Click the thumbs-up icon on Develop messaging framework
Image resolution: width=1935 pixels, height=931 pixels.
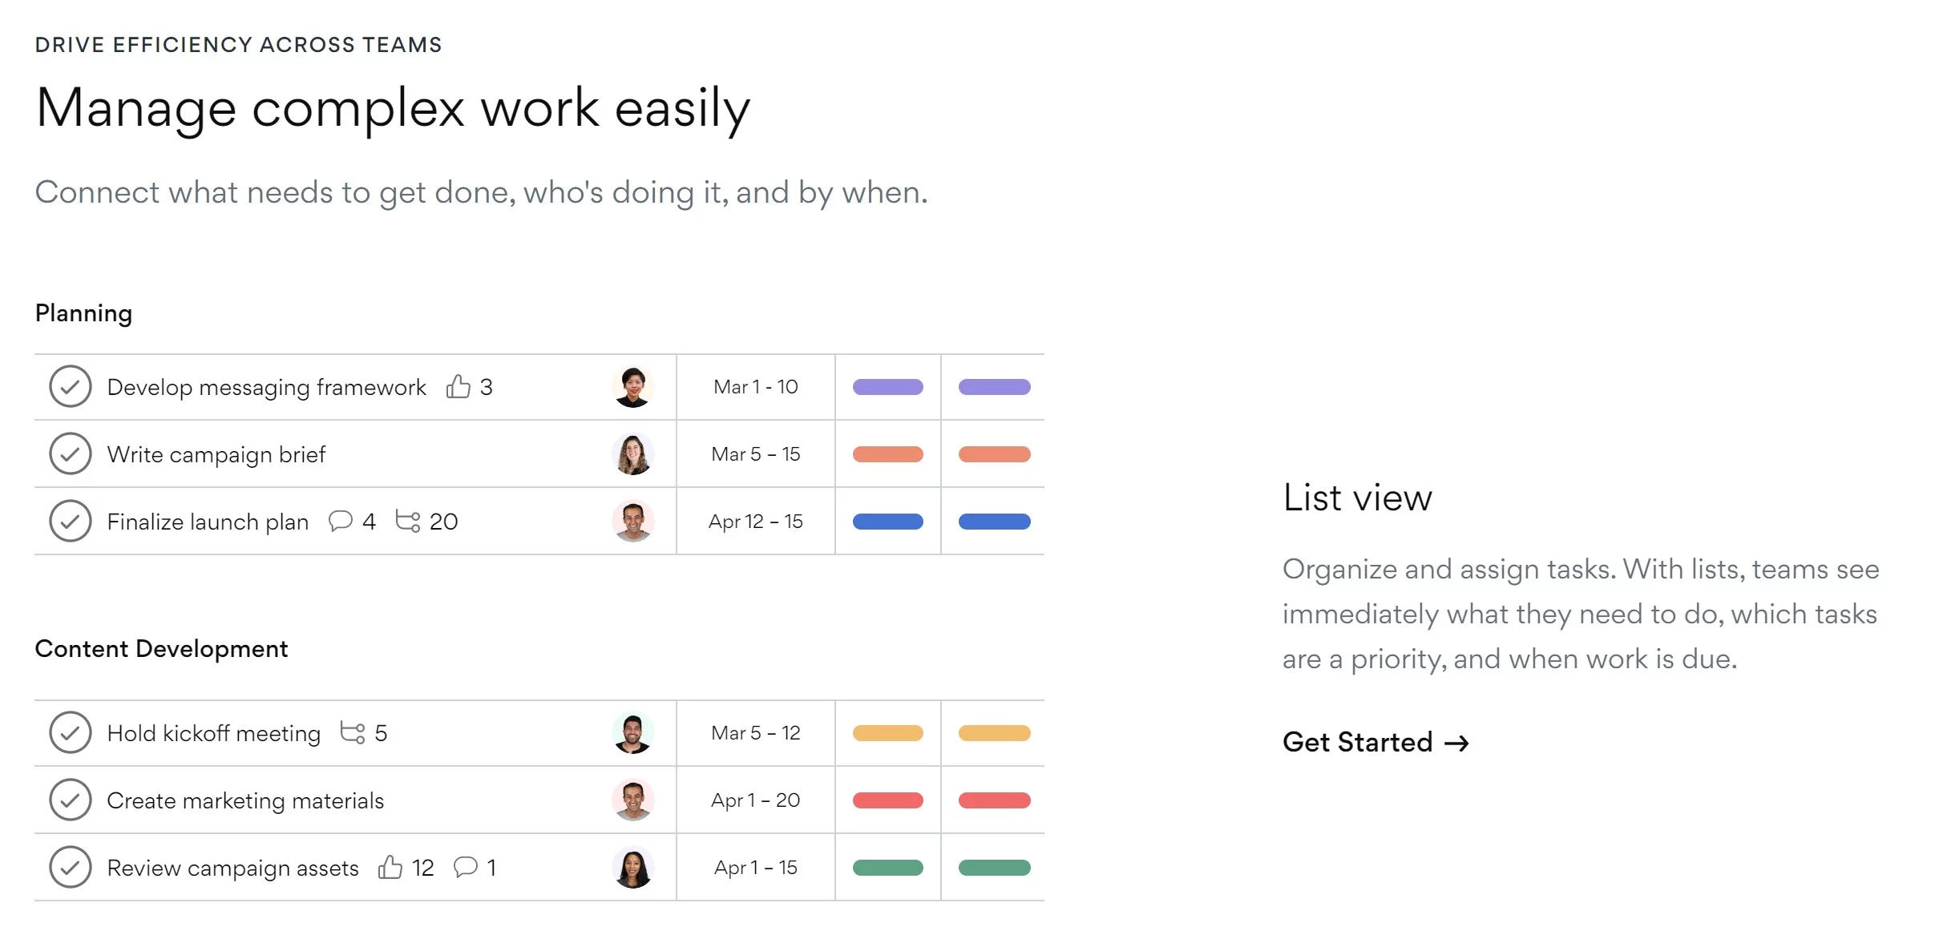tap(459, 387)
